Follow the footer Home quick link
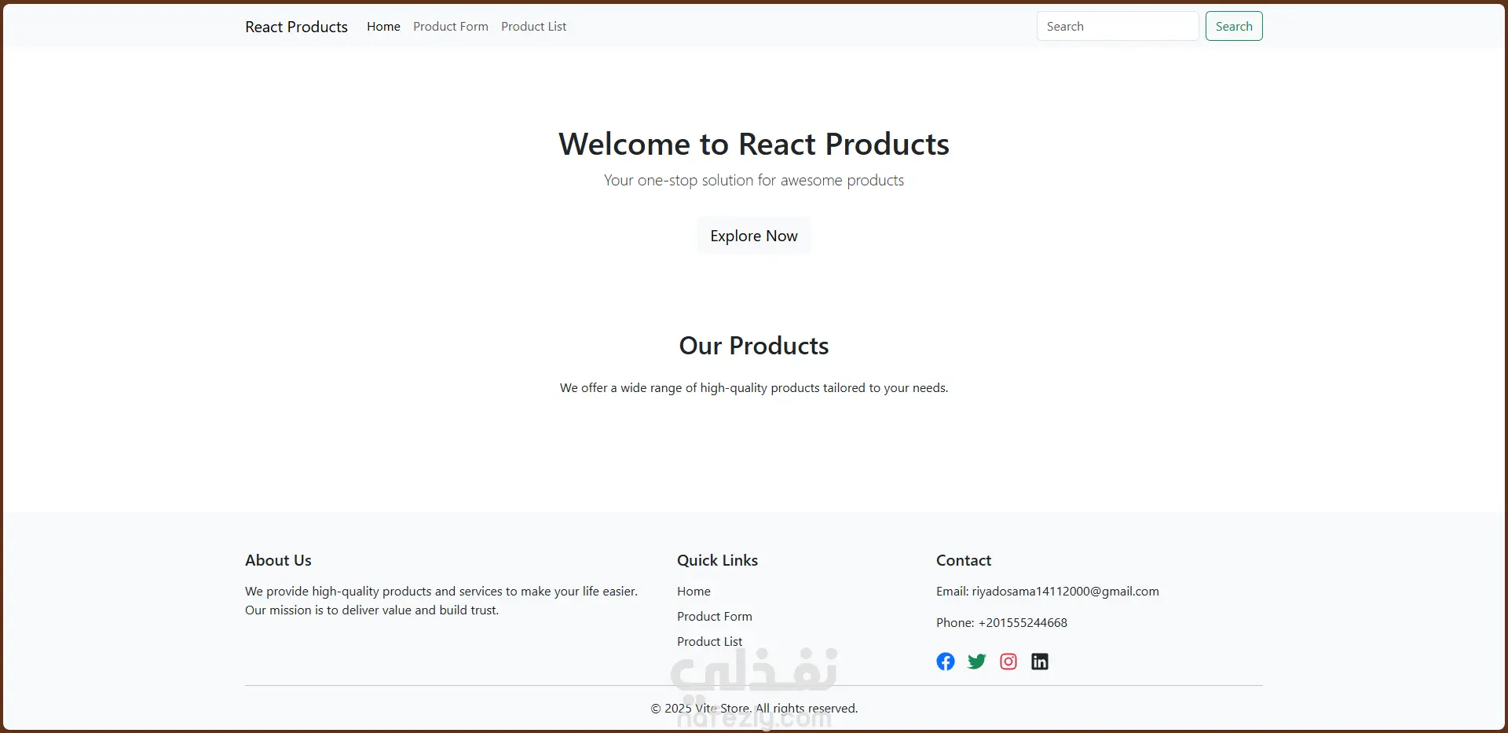 tap(694, 592)
